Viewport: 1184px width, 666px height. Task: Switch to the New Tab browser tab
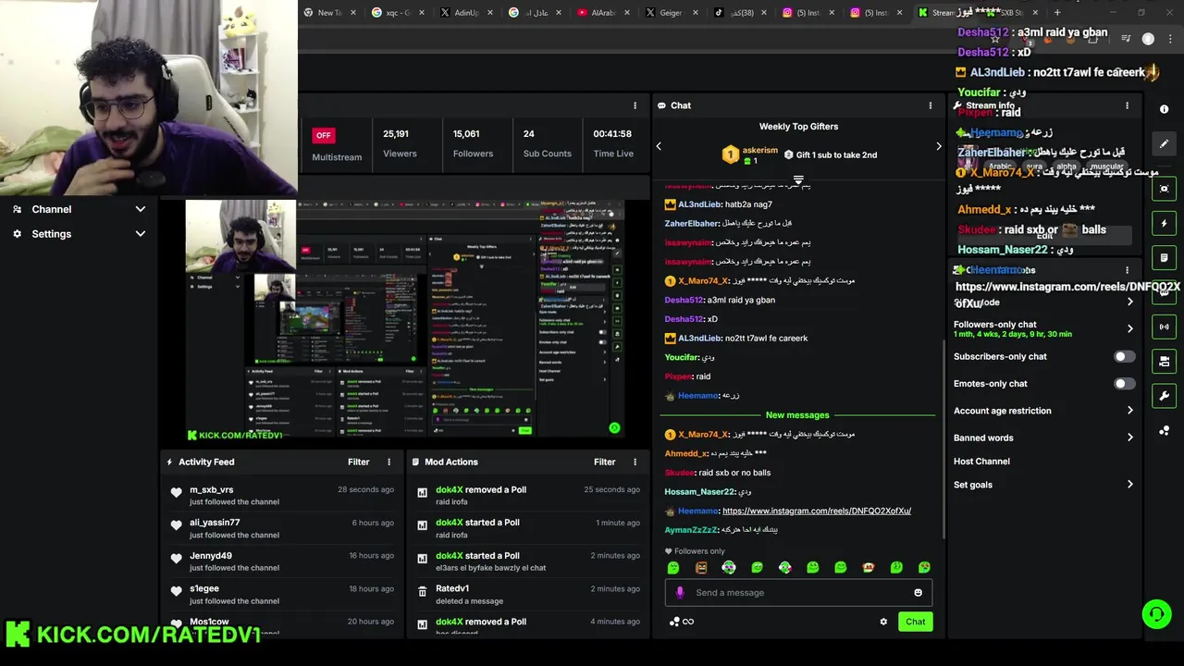tap(329, 12)
